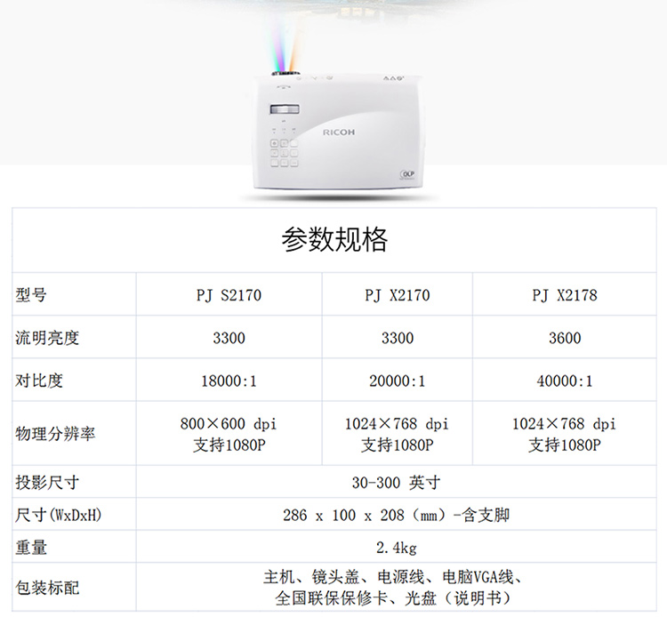
Task: Click the 3600 lumen value
Action: tap(565, 338)
